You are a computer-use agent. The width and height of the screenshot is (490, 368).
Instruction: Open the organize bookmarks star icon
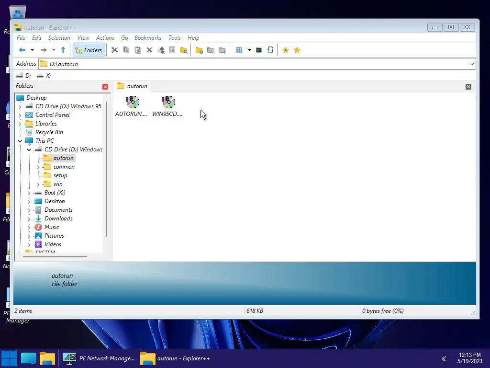click(297, 50)
